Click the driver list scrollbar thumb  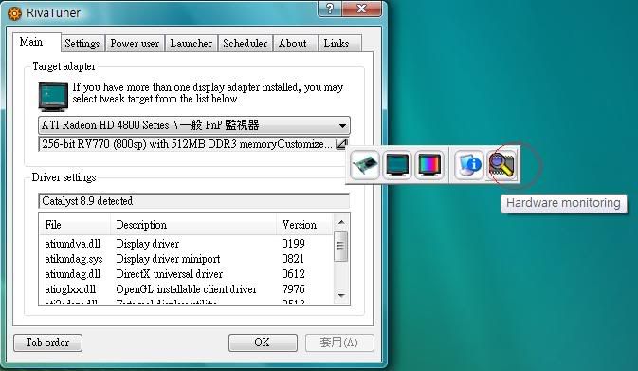coord(341,246)
